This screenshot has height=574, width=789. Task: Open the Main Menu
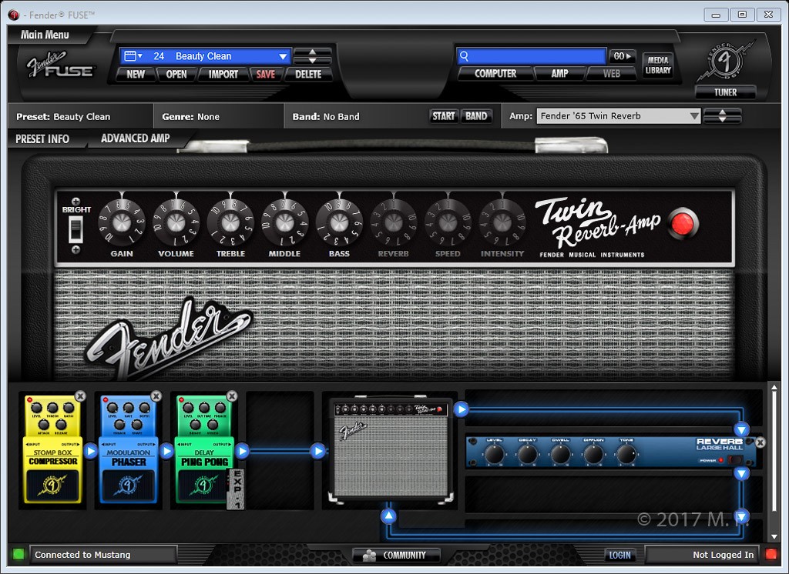tap(45, 35)
